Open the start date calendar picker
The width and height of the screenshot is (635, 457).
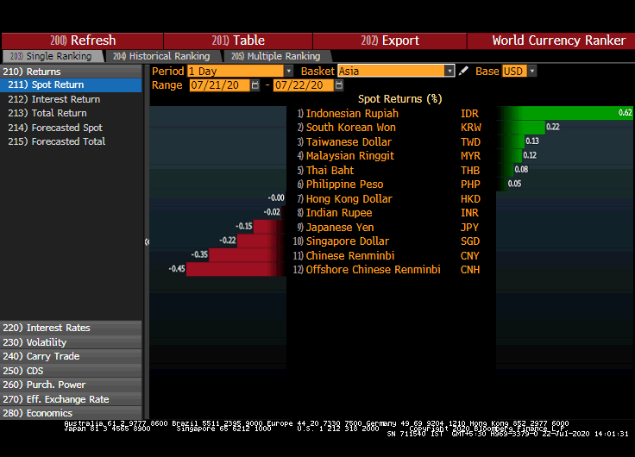coord(255,85)
